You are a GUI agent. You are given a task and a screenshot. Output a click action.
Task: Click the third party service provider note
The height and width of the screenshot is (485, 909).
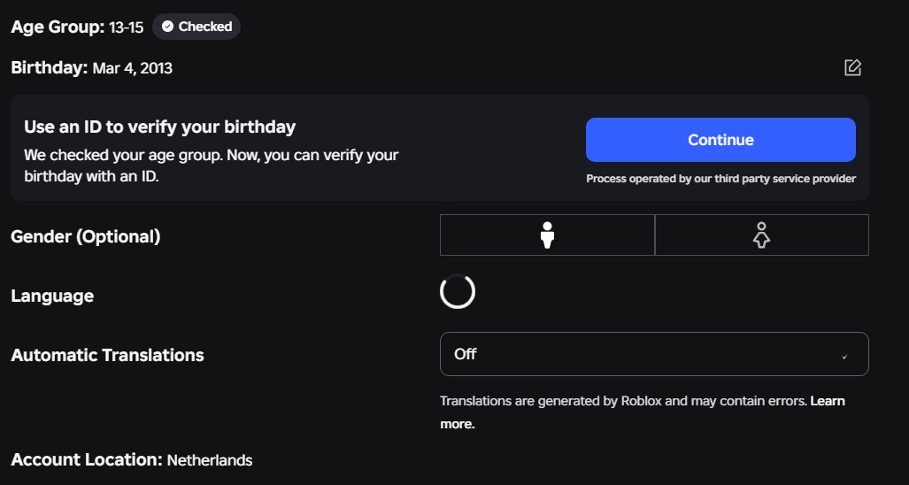click(x=720, y=179)
